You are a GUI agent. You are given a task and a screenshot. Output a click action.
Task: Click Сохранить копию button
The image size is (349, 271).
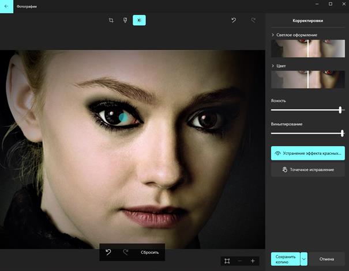(286, 259)
